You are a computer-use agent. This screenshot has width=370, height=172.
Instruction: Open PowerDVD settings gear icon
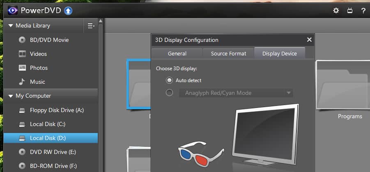[x=336, y=11]
